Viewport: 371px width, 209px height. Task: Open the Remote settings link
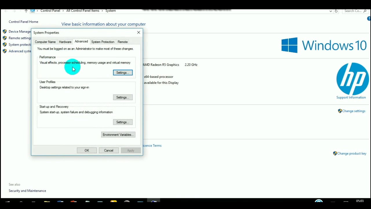(20, 38)
